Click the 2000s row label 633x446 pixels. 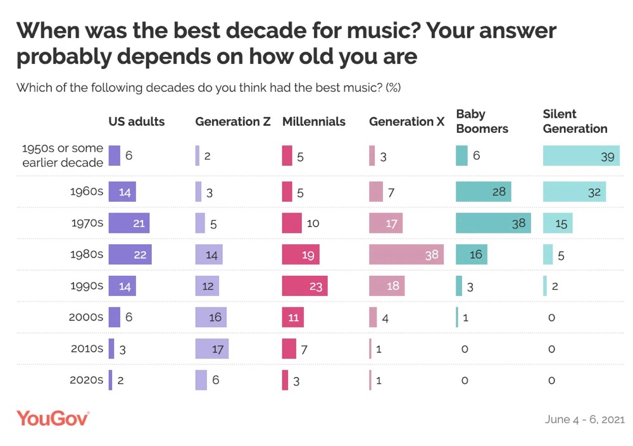(86, 317)
